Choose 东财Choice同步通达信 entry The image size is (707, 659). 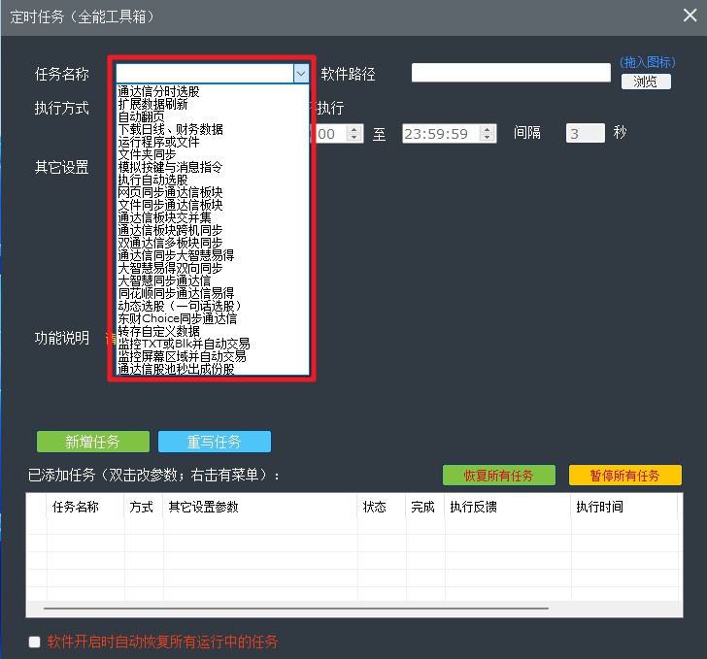[x=177, y=318]
